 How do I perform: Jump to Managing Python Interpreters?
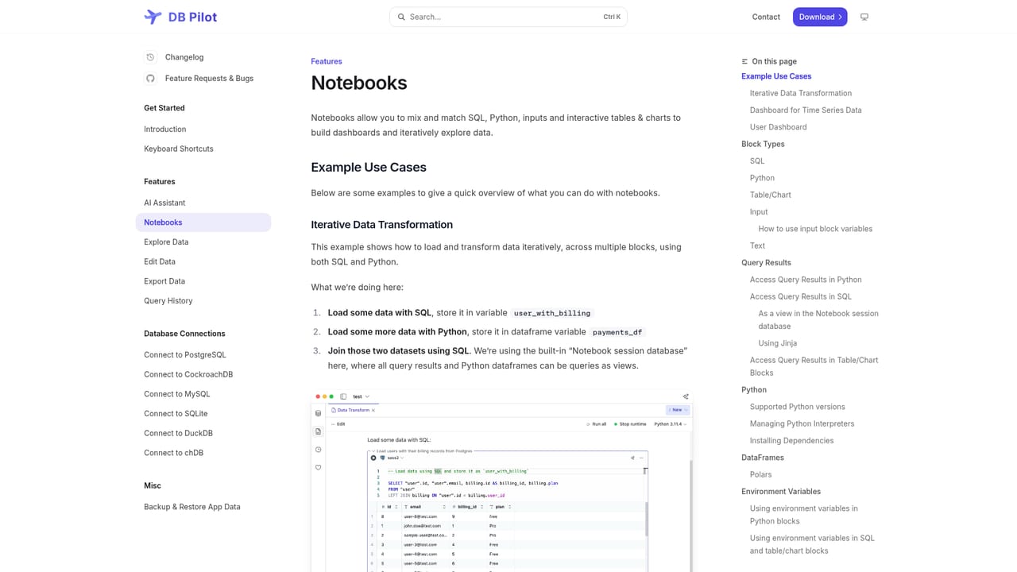pyautogui.click(x=802, y=424)
